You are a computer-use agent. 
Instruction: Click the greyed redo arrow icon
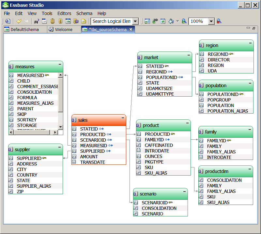(26, 21)
